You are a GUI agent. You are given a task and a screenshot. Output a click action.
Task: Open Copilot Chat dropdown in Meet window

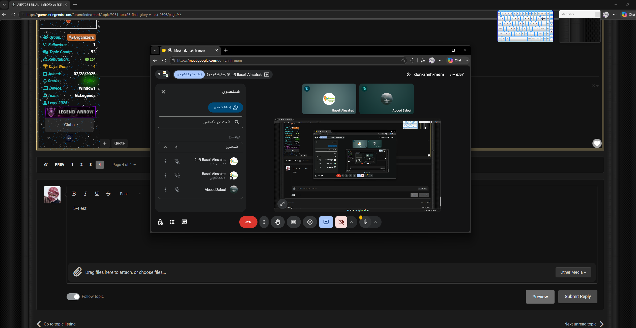(x=467, y=60)
